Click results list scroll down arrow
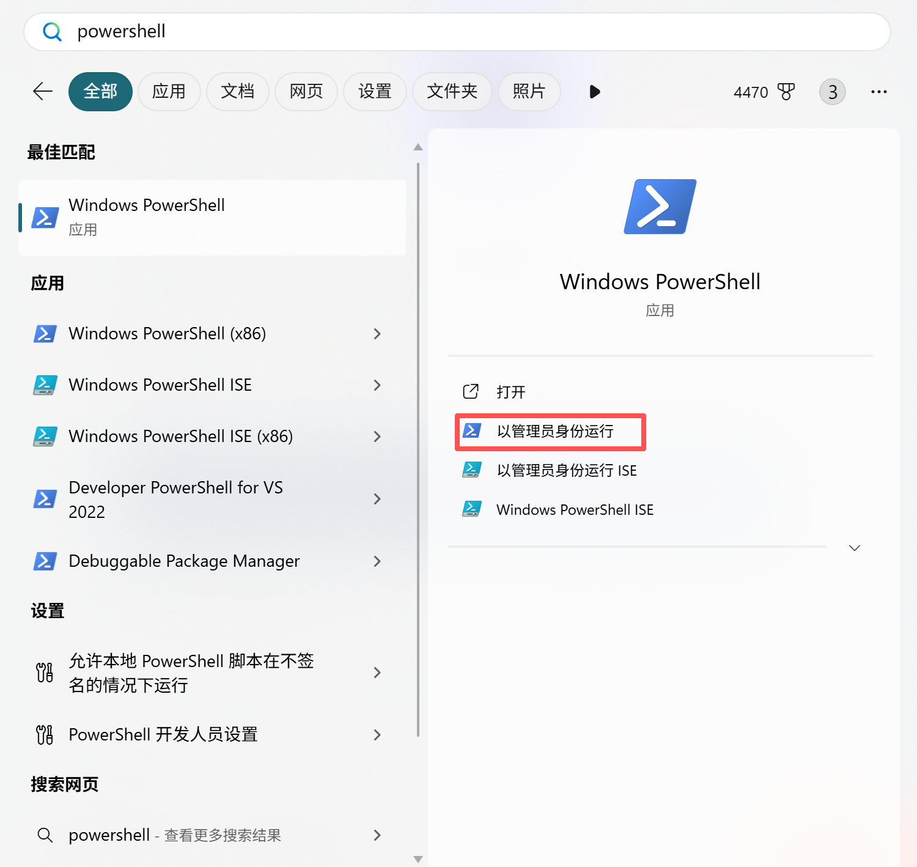Image resolution: width=917 pixels, height=867 pixels. pos(418,859)
